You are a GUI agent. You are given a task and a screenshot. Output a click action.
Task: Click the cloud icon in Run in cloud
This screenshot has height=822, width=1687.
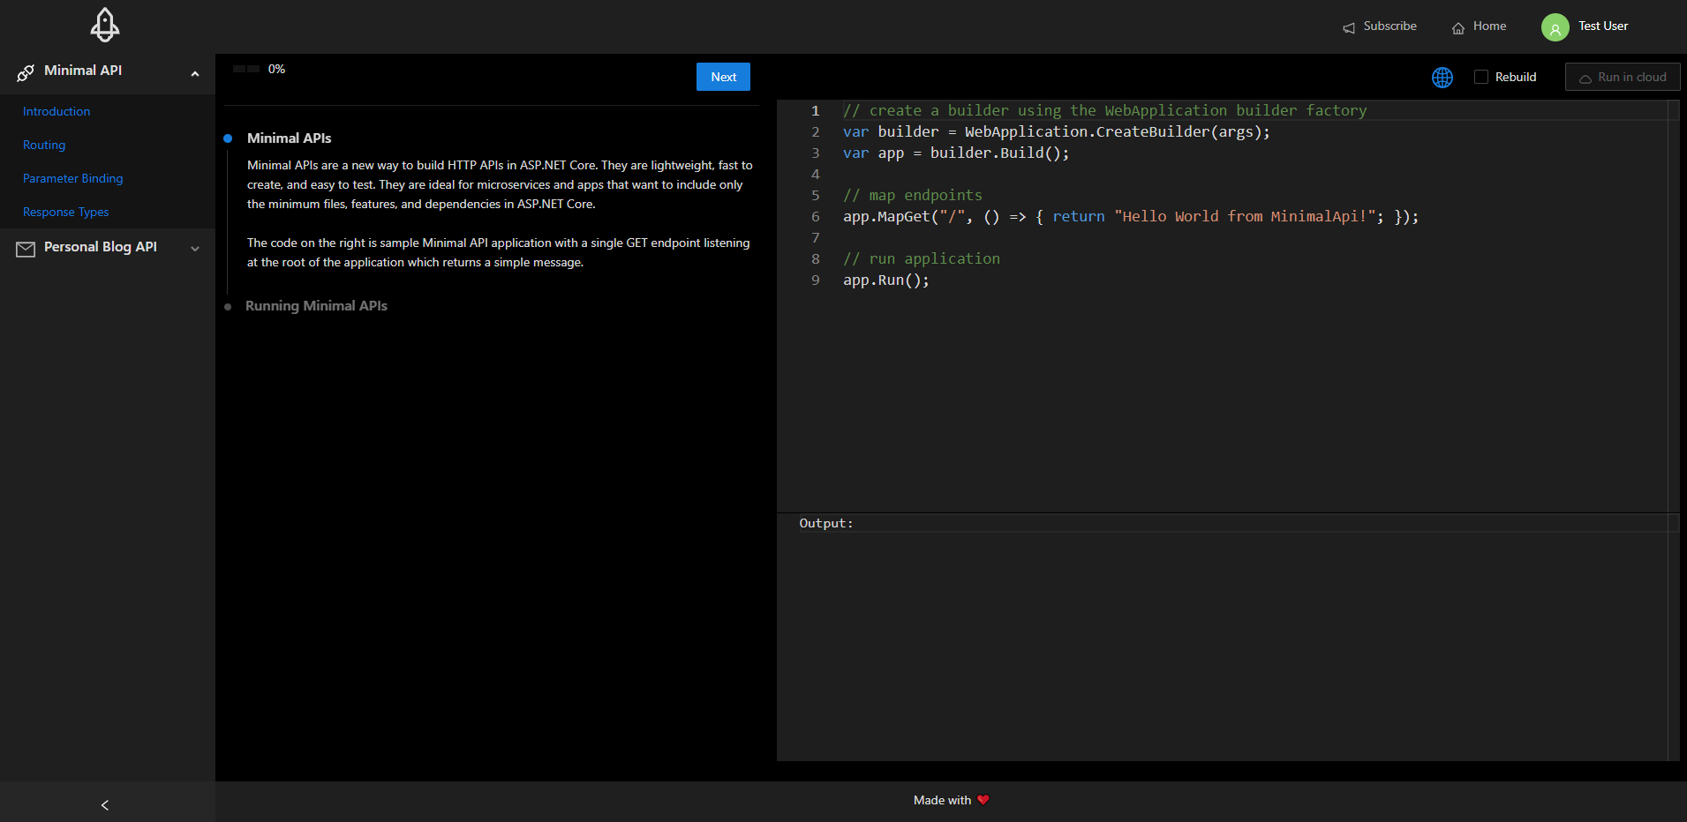coord(1585,78)
